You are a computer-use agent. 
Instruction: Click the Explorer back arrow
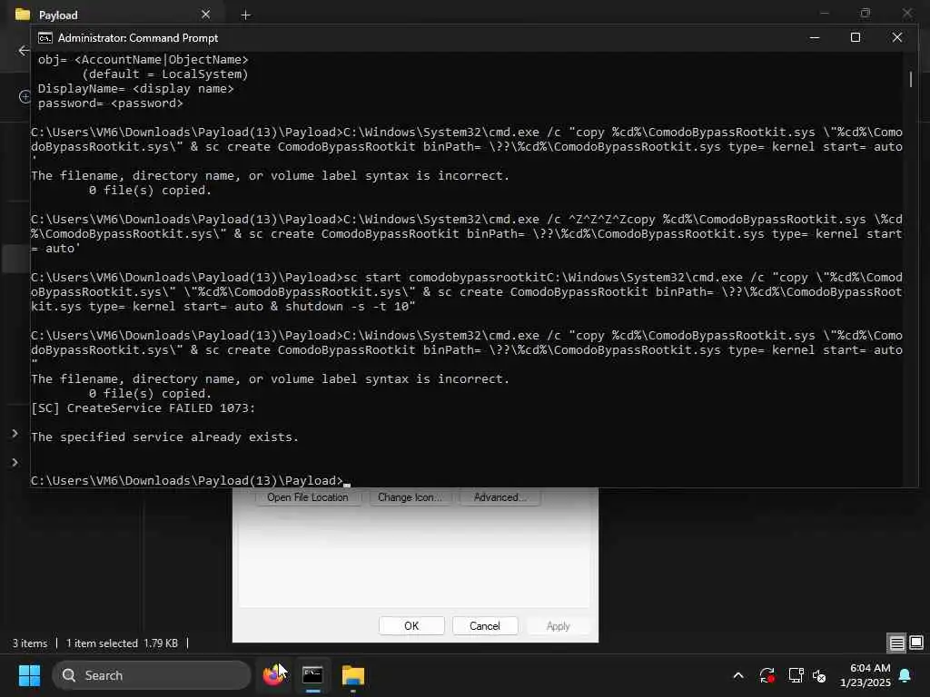(24, 51)
